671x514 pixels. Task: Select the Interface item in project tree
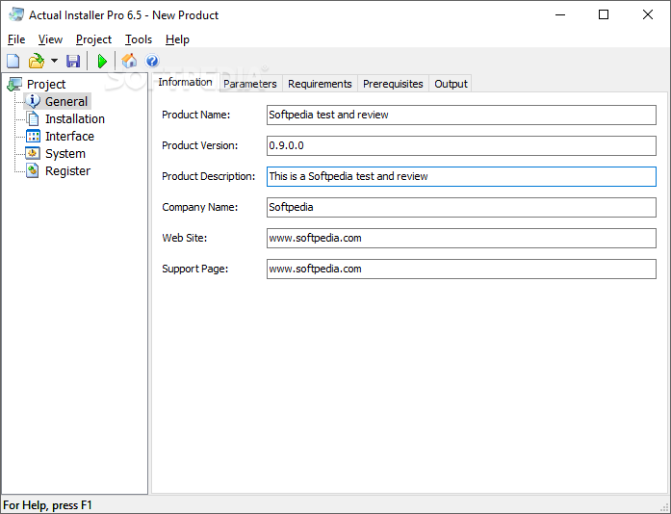69,136
